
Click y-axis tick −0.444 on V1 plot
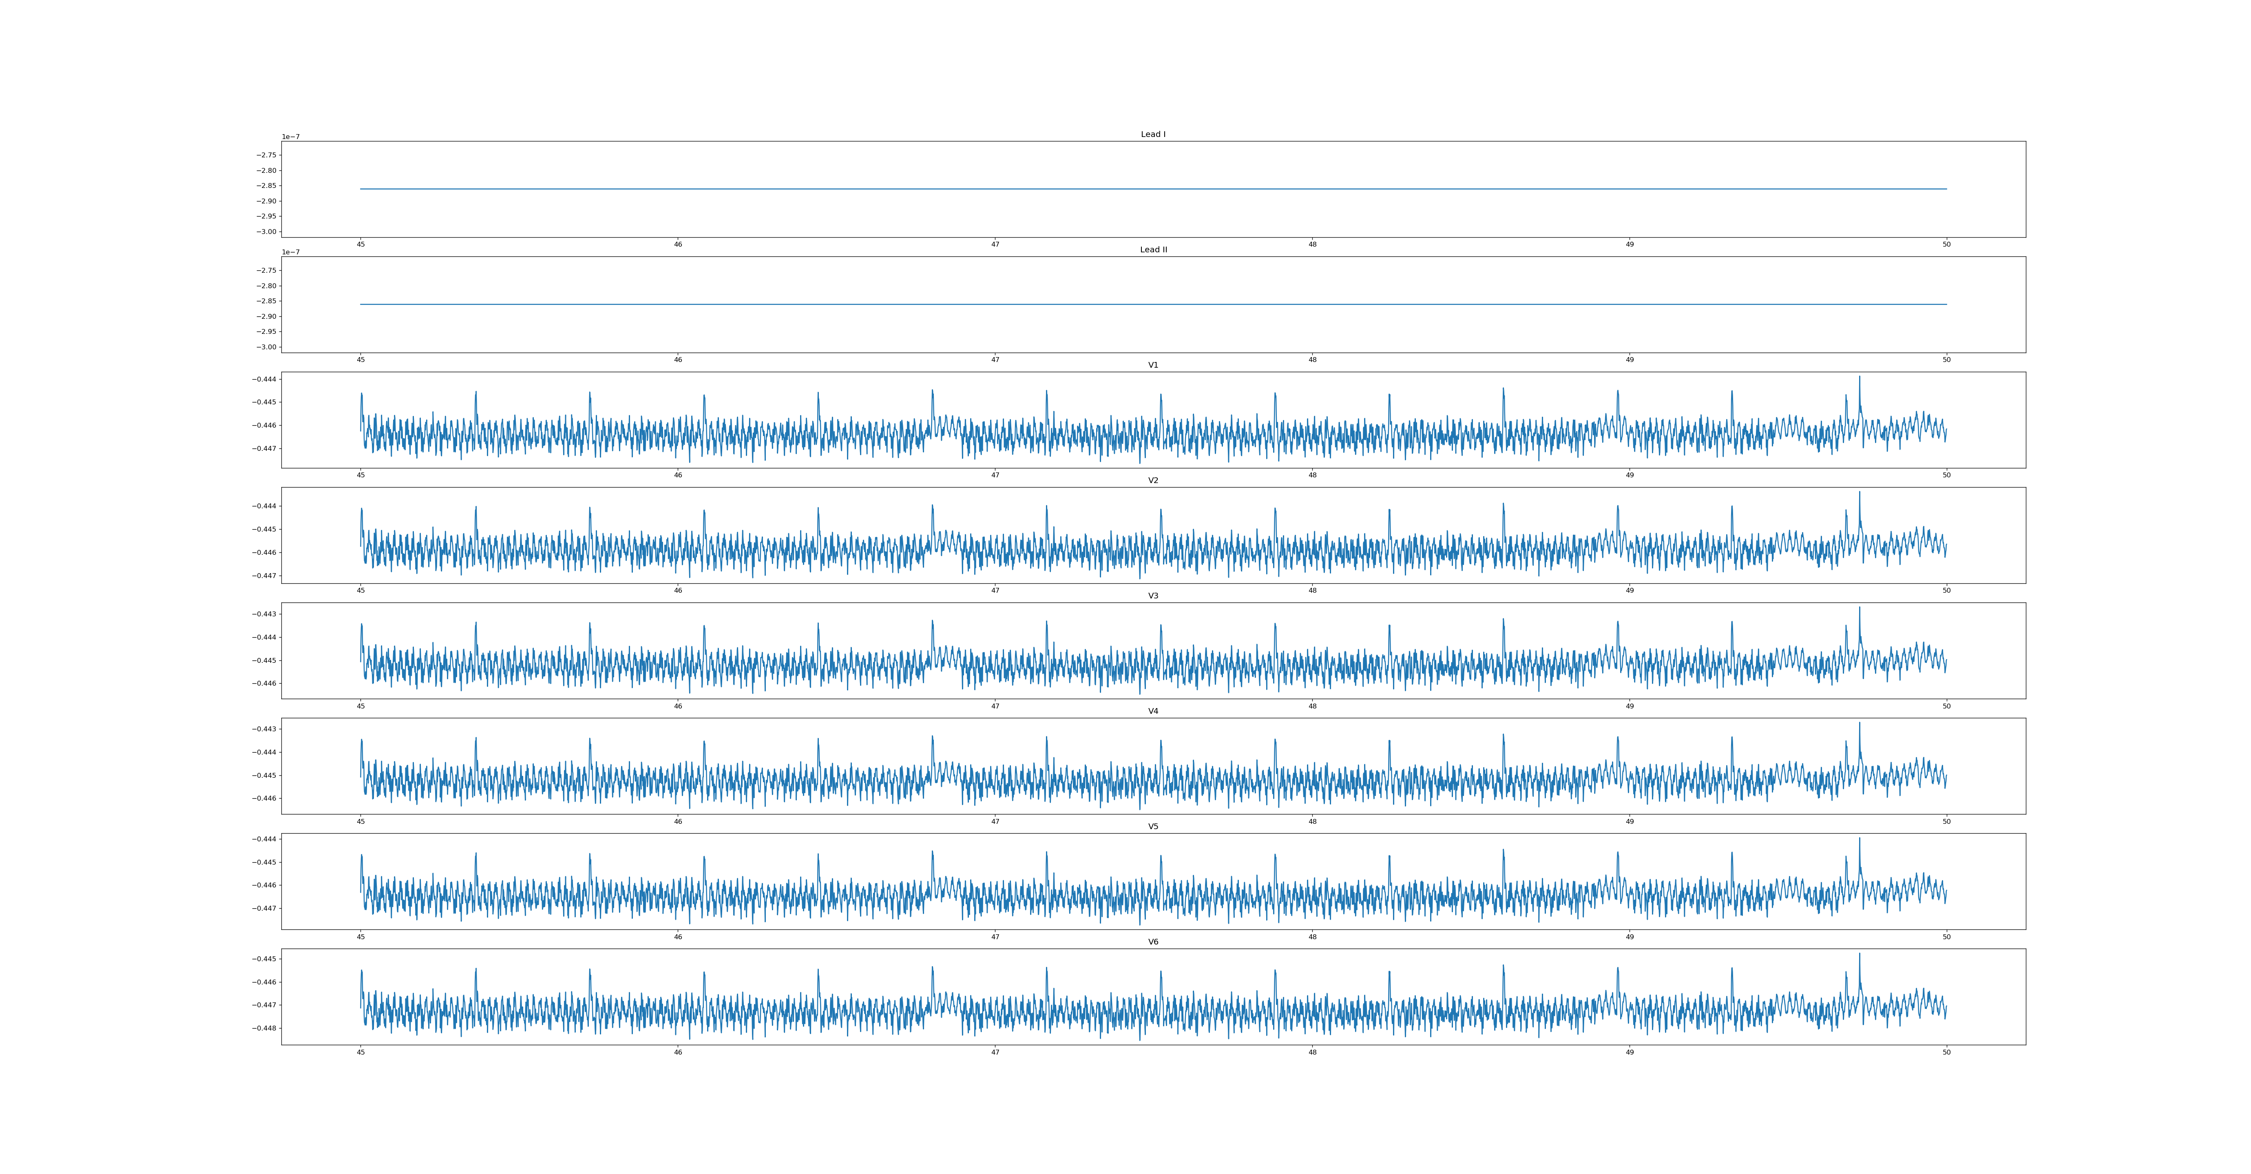pyautogui.click(x=264, y=379)
